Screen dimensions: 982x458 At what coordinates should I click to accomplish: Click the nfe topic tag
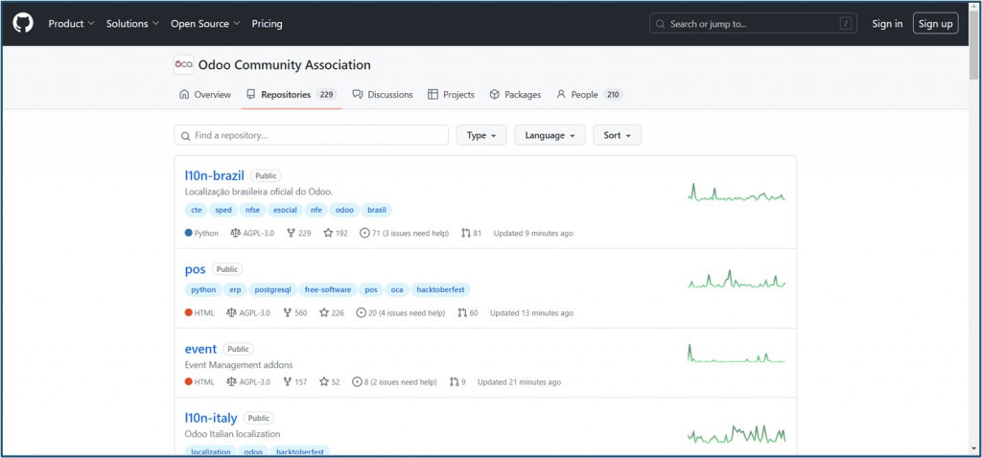point(316,210)
